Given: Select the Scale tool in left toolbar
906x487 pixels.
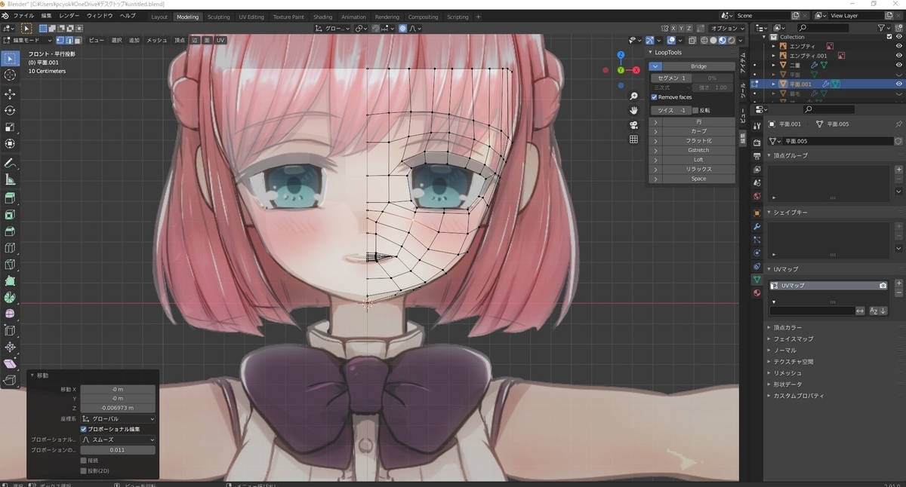Looking at the screenshot, I should (10, 127).
